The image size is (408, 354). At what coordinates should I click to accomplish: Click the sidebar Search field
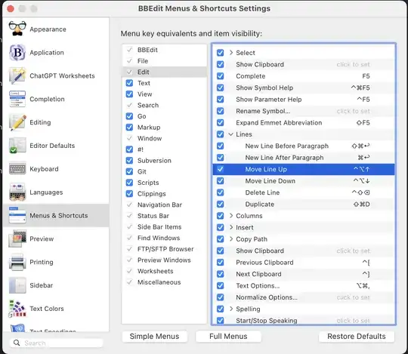pos(57,343)
